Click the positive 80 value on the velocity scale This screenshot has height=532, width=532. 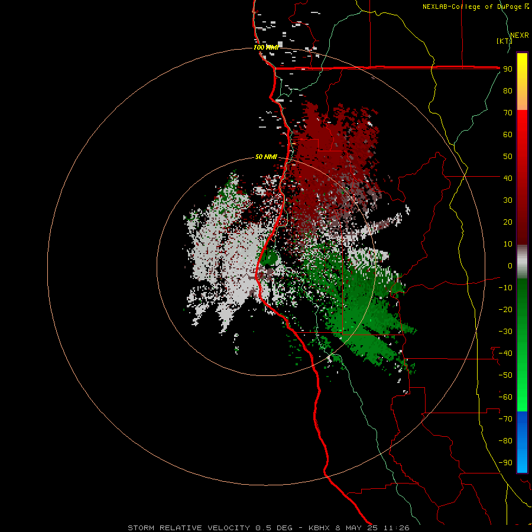508,90
